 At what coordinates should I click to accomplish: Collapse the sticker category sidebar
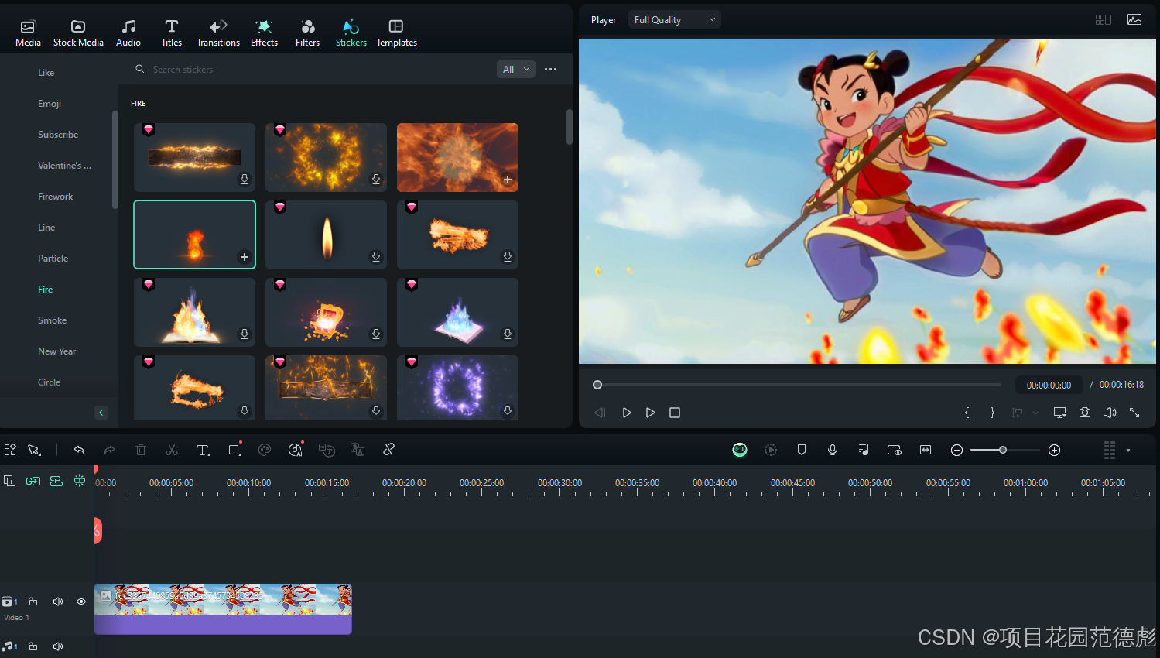[101, 413]
